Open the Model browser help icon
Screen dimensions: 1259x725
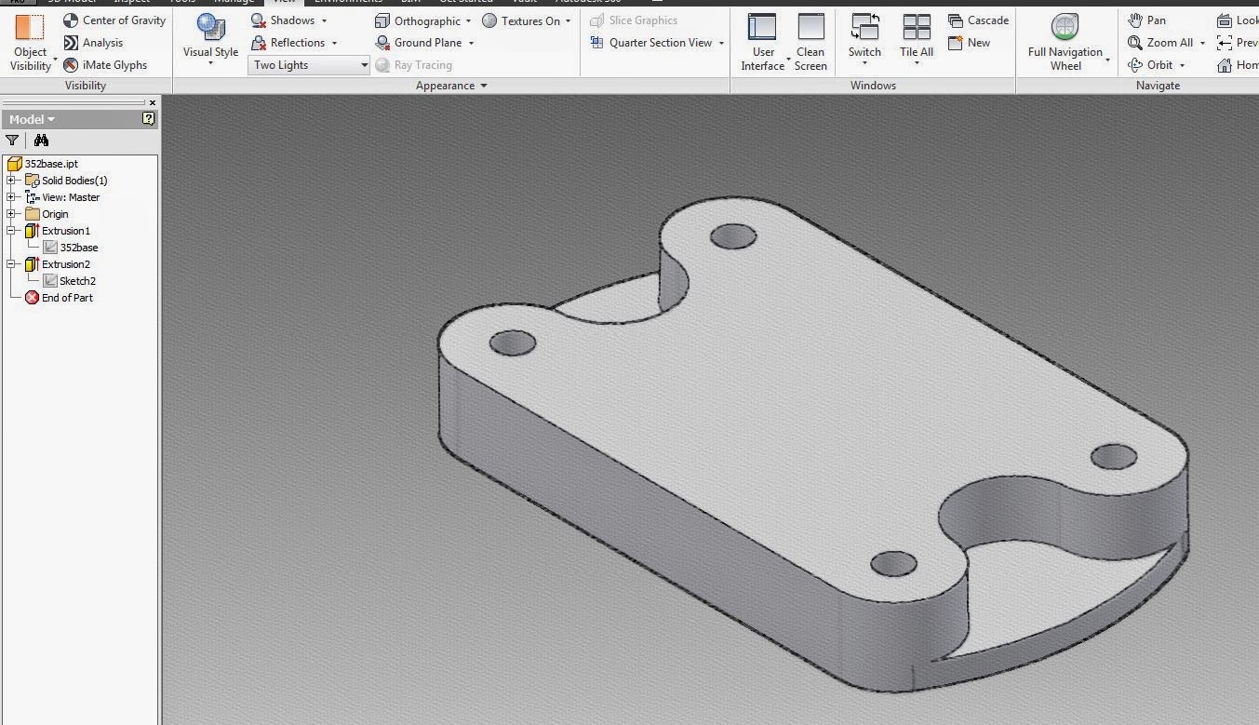point(148,119)
